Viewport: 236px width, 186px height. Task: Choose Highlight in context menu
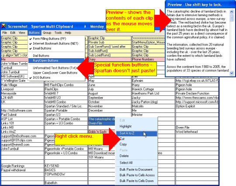[x=136, y=126]
